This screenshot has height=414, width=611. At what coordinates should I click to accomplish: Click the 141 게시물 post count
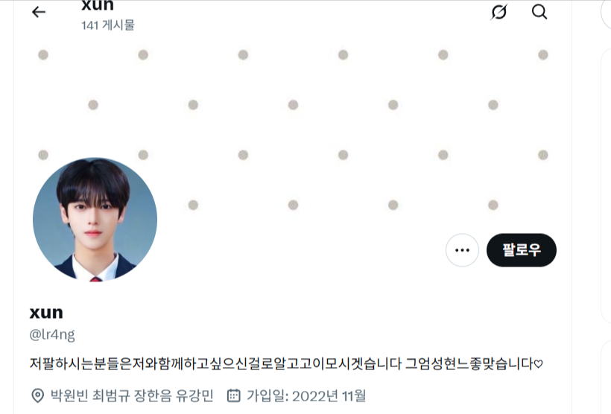108,25
